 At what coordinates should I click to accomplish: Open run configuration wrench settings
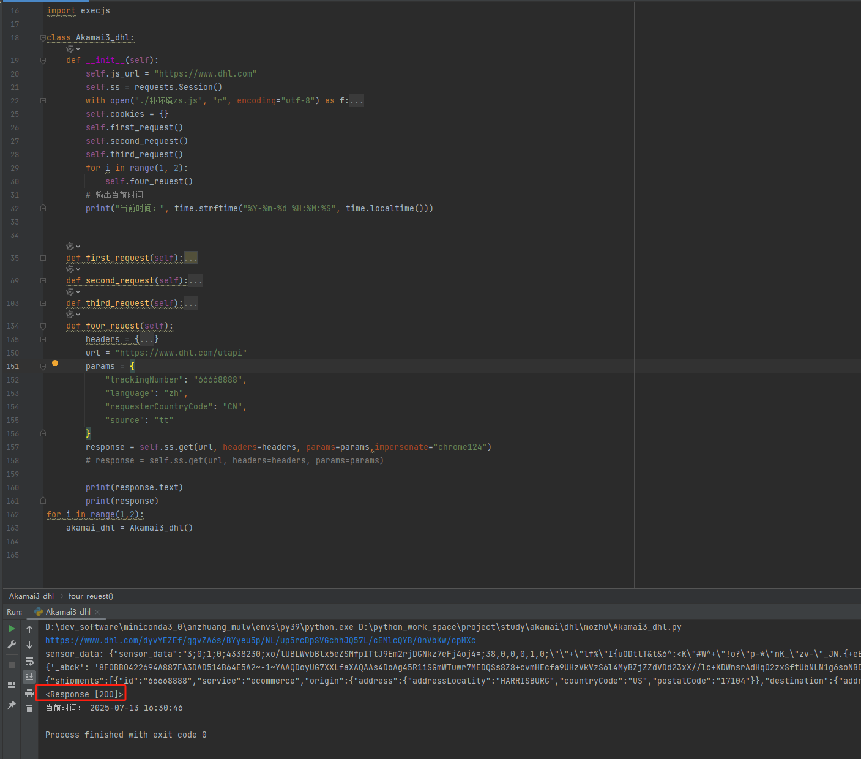click(12, 645)
